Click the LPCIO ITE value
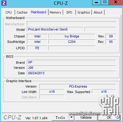The height and width of the screenshot is (122, 123). click(x=37, y=48)
